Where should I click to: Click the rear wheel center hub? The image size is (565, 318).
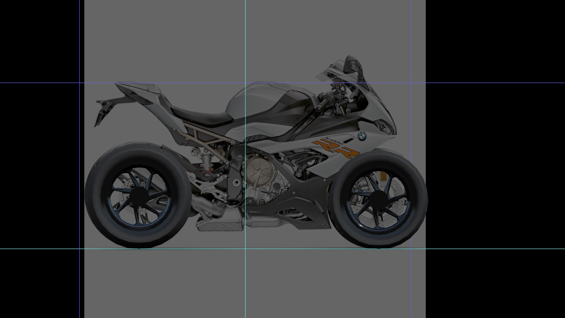(x=139, y=197)
